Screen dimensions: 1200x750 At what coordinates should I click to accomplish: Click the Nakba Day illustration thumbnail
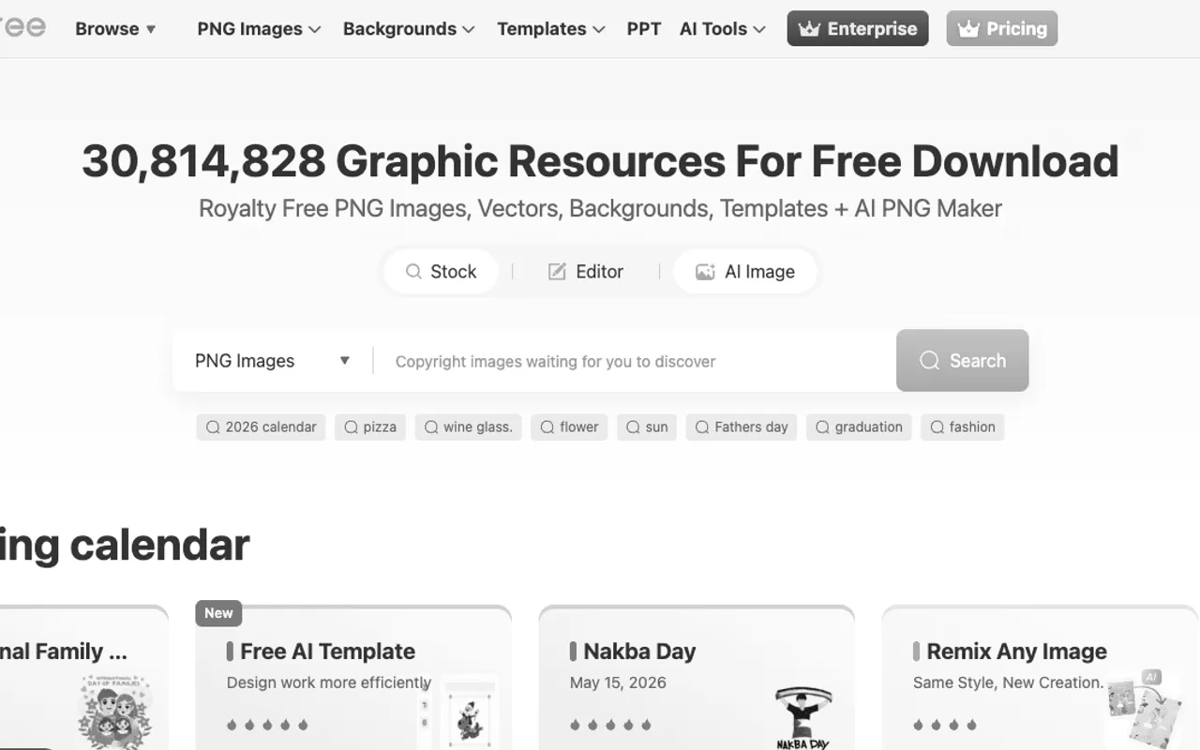[x=802, y=718]
